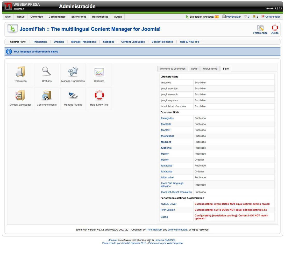Open the Statistics chart icon

(99, 72)
